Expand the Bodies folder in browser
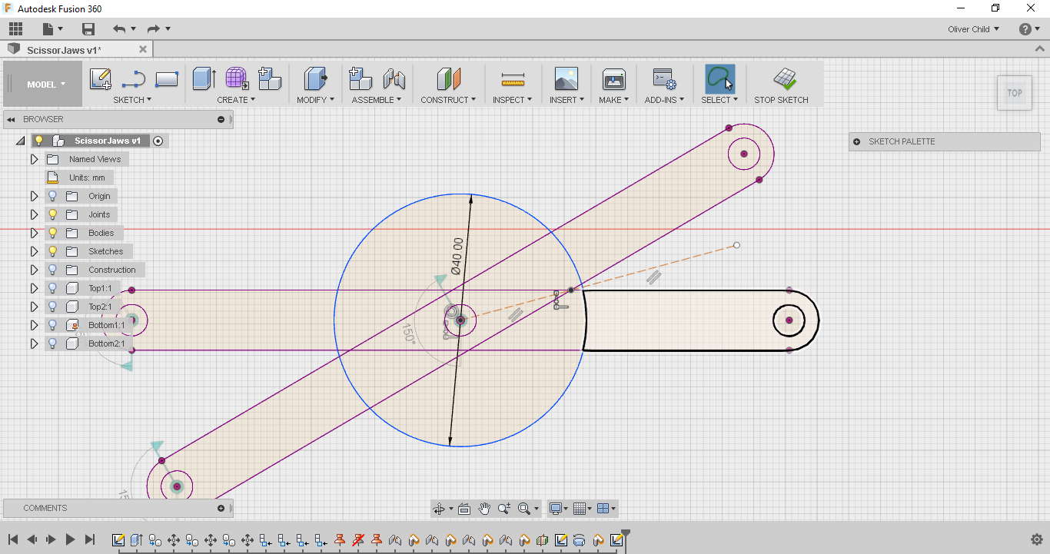This screenshot has width=1050, height=554. point(34,233)
